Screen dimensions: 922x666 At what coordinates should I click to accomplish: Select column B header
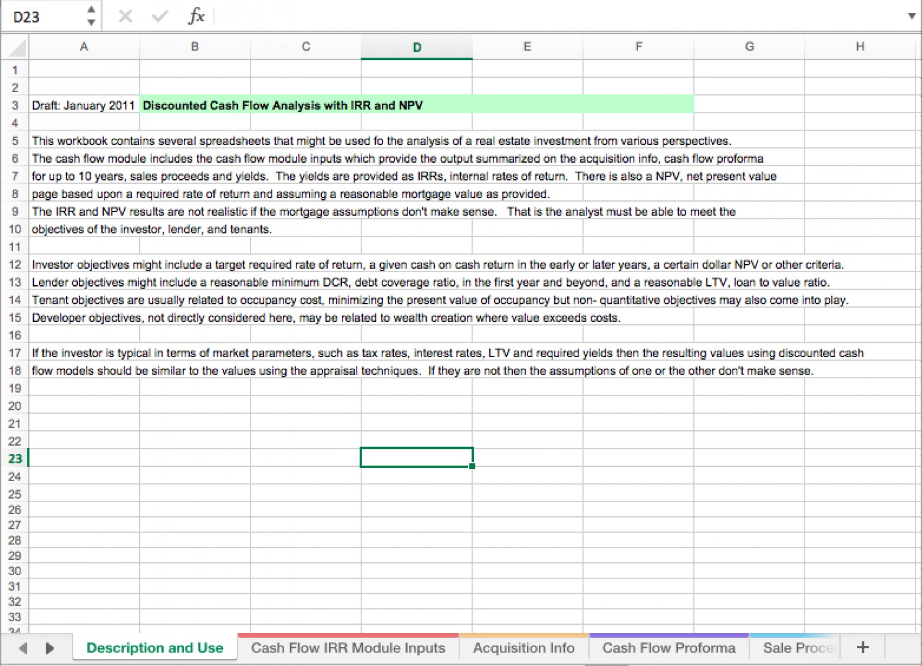195,47
